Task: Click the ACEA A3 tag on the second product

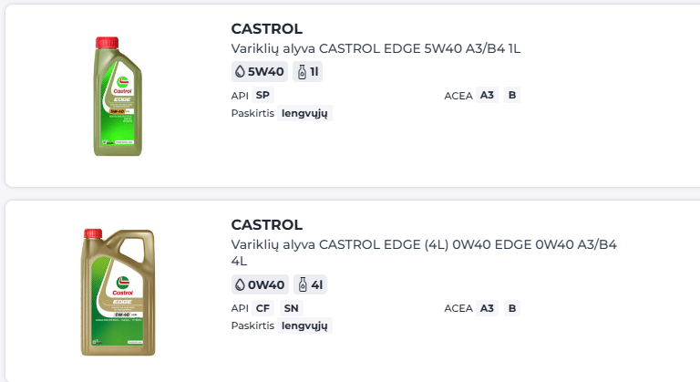Action: [x=487, y=308]
